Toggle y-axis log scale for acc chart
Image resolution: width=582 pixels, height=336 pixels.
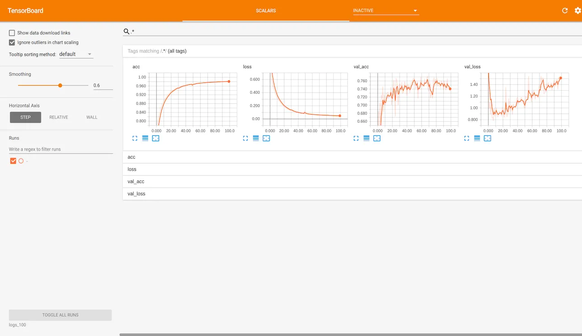pyautogui.click(x=145, y=138)
